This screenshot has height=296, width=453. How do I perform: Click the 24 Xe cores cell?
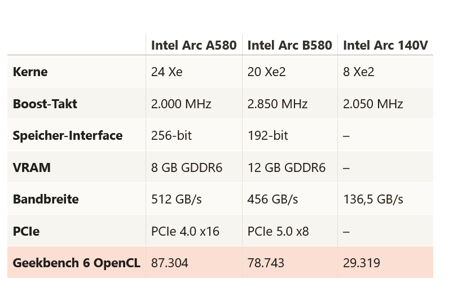click(167, 72)
